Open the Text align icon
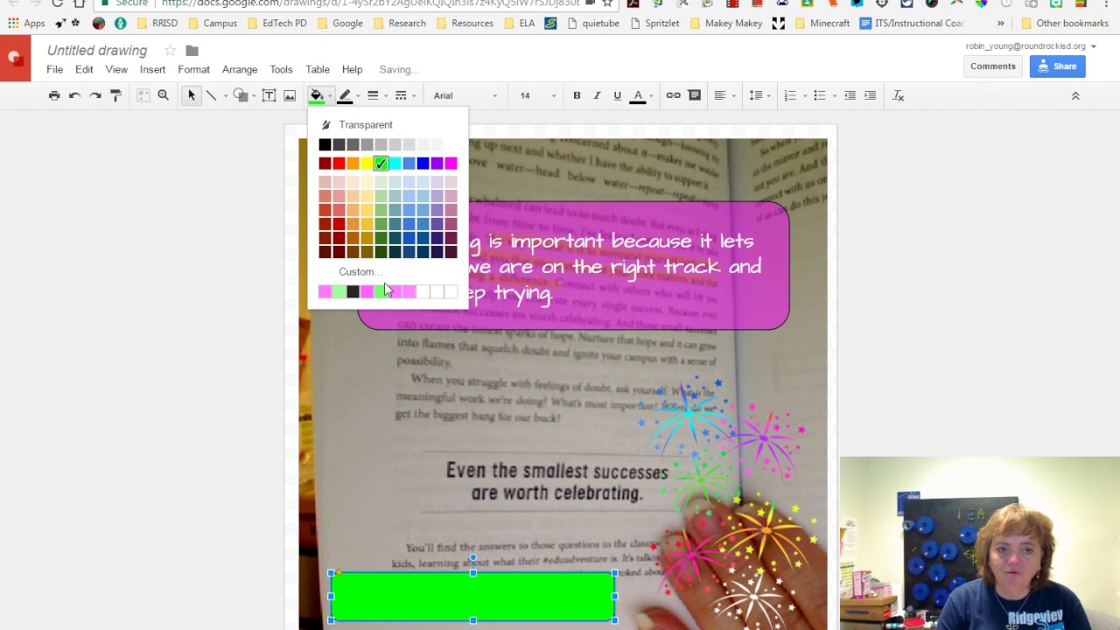Image resolution: width=1120 pixels, height=630 pixels. point(720,95)
